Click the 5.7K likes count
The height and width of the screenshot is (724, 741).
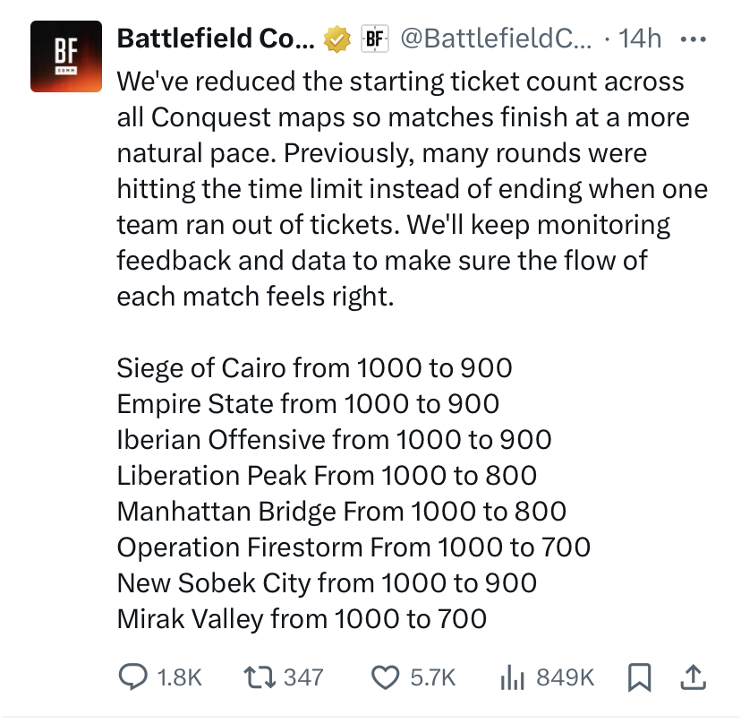[433, 677]
